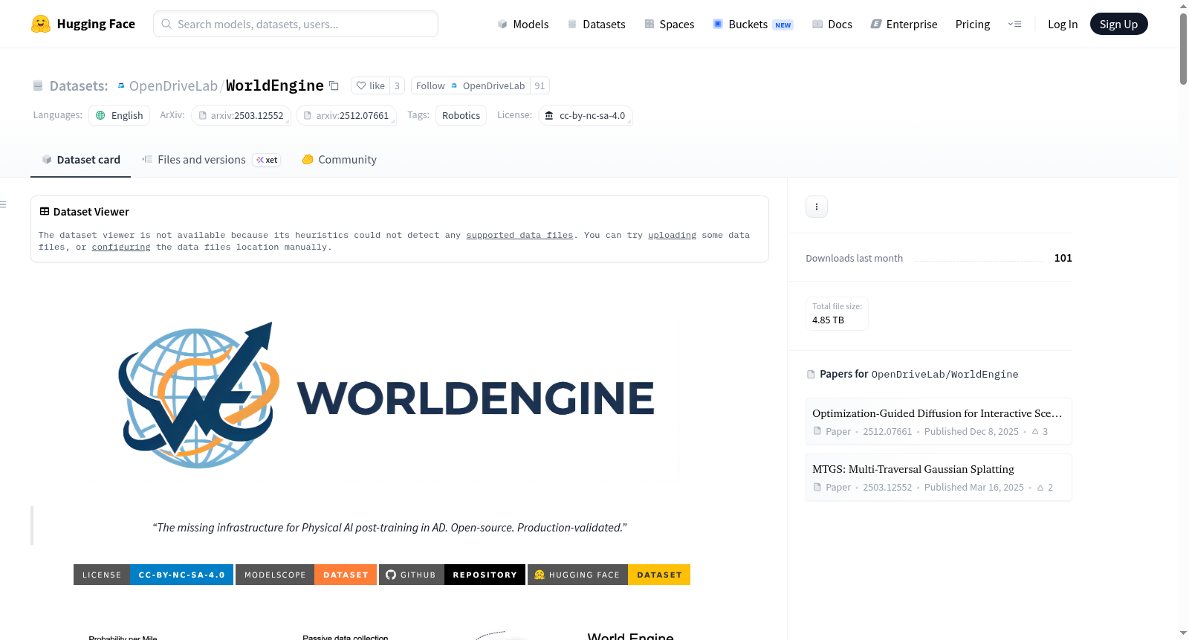Viewport: 1189px width, 640px height.
Task: Open the like count number 3
Action: 397,85
